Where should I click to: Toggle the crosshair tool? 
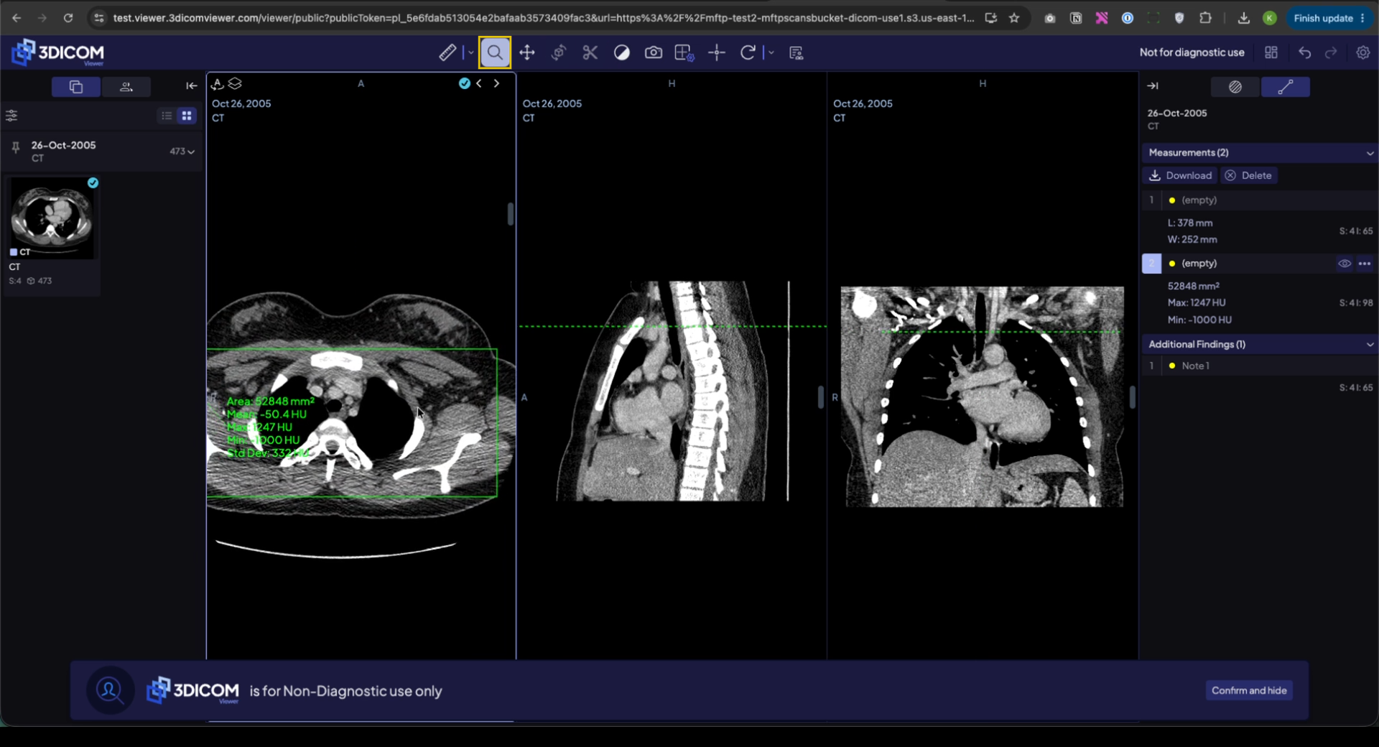tap(716, 52)
